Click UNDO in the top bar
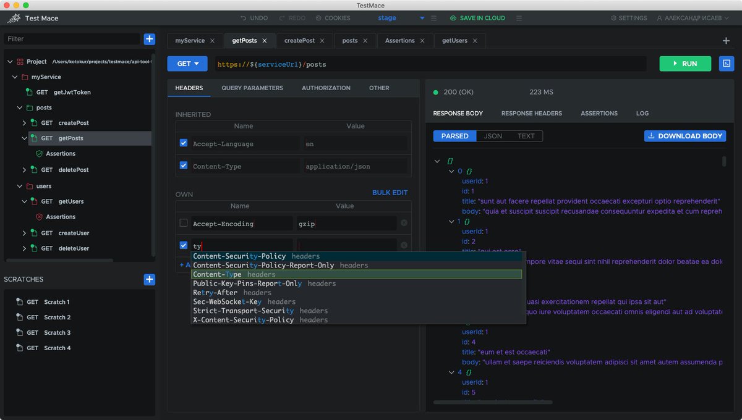The width and height of the screenshot is (742, 420). (254, 18)
